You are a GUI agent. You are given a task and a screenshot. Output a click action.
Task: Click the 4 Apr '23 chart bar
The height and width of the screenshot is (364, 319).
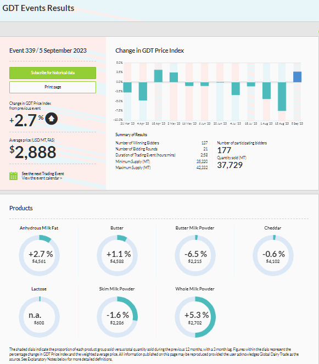tap(143, 91)
